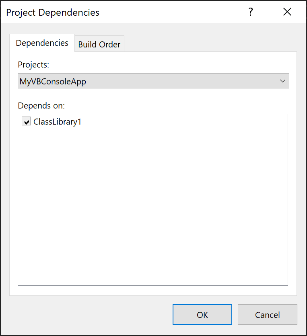The height and width of the screenshot is (336, 307).
Task: Click inside the Depends on list area
Action: pyautogui.click(x=153, y=201)
